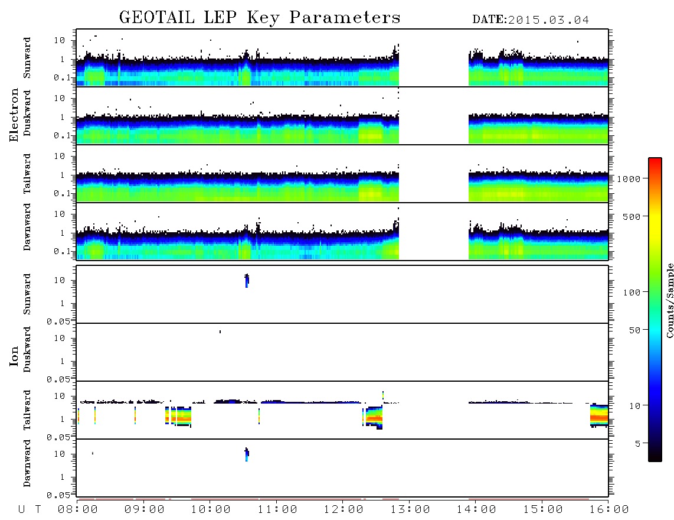674x520 pixels.
Task: Click the red-orange ion band near 16:00 in Tailward panel
Action: point(599,416)
